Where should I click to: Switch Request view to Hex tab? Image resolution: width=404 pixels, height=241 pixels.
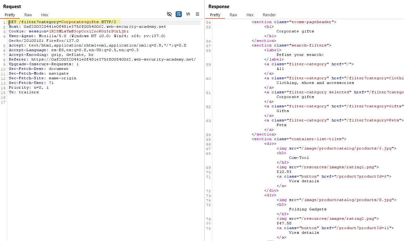(x=45, y=15)
